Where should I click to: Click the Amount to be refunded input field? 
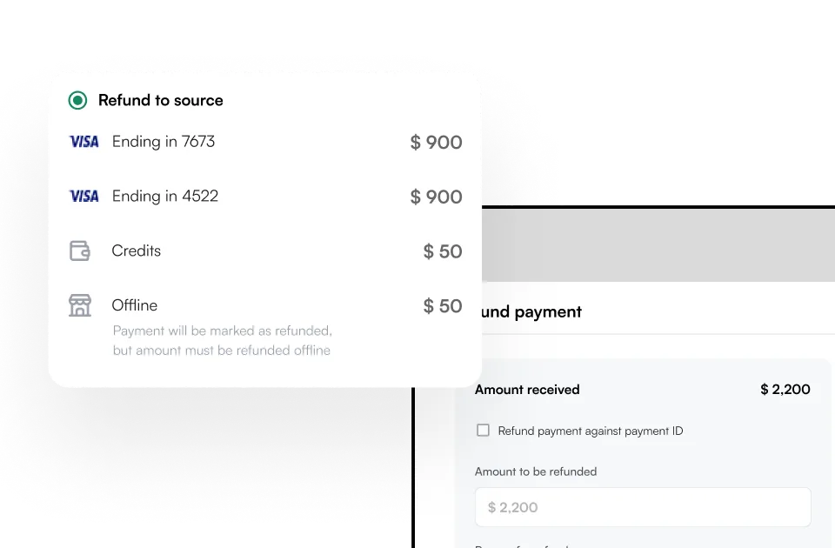[643, 507]
